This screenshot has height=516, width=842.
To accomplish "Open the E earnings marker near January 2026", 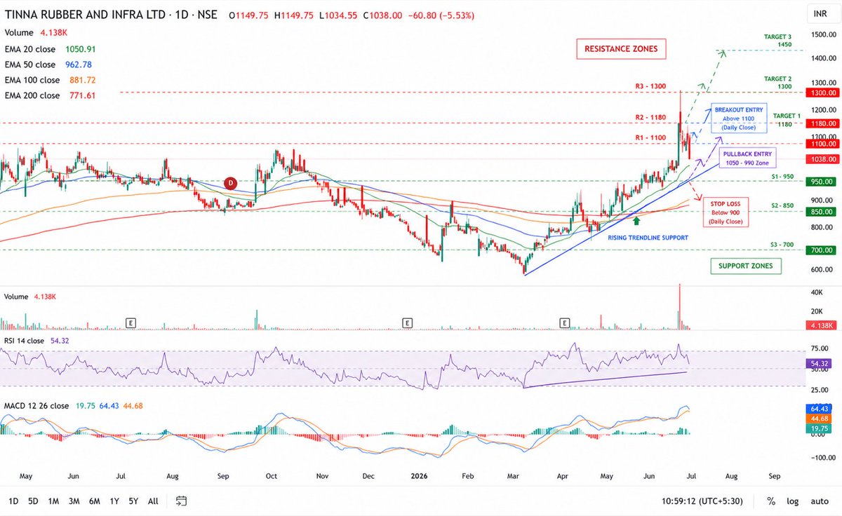I will pyautogui.click(x=406, y=322).
